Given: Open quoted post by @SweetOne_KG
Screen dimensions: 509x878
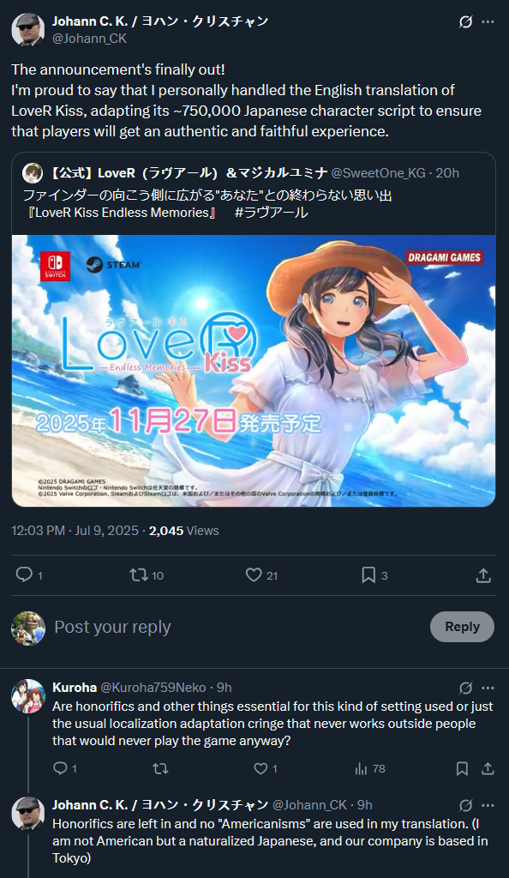Looking at the screenshot, I should tap(254, 194).
